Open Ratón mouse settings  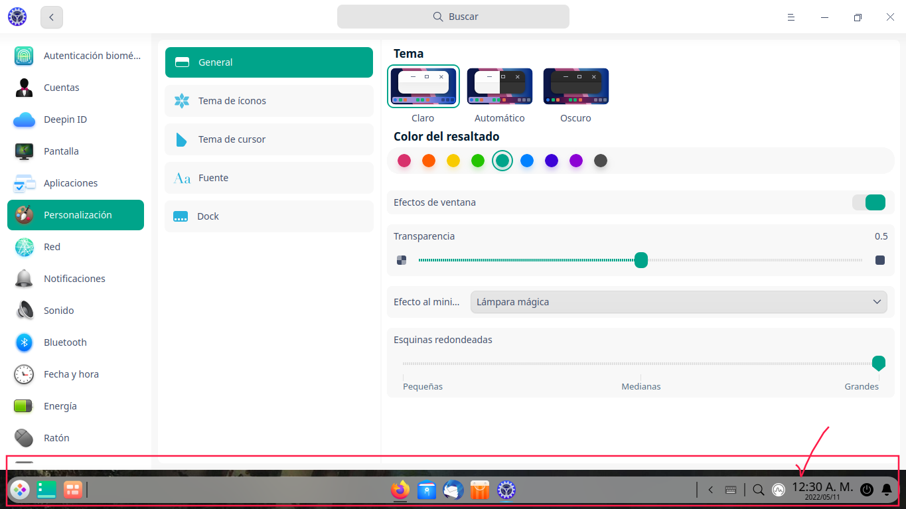coord(76,438)
